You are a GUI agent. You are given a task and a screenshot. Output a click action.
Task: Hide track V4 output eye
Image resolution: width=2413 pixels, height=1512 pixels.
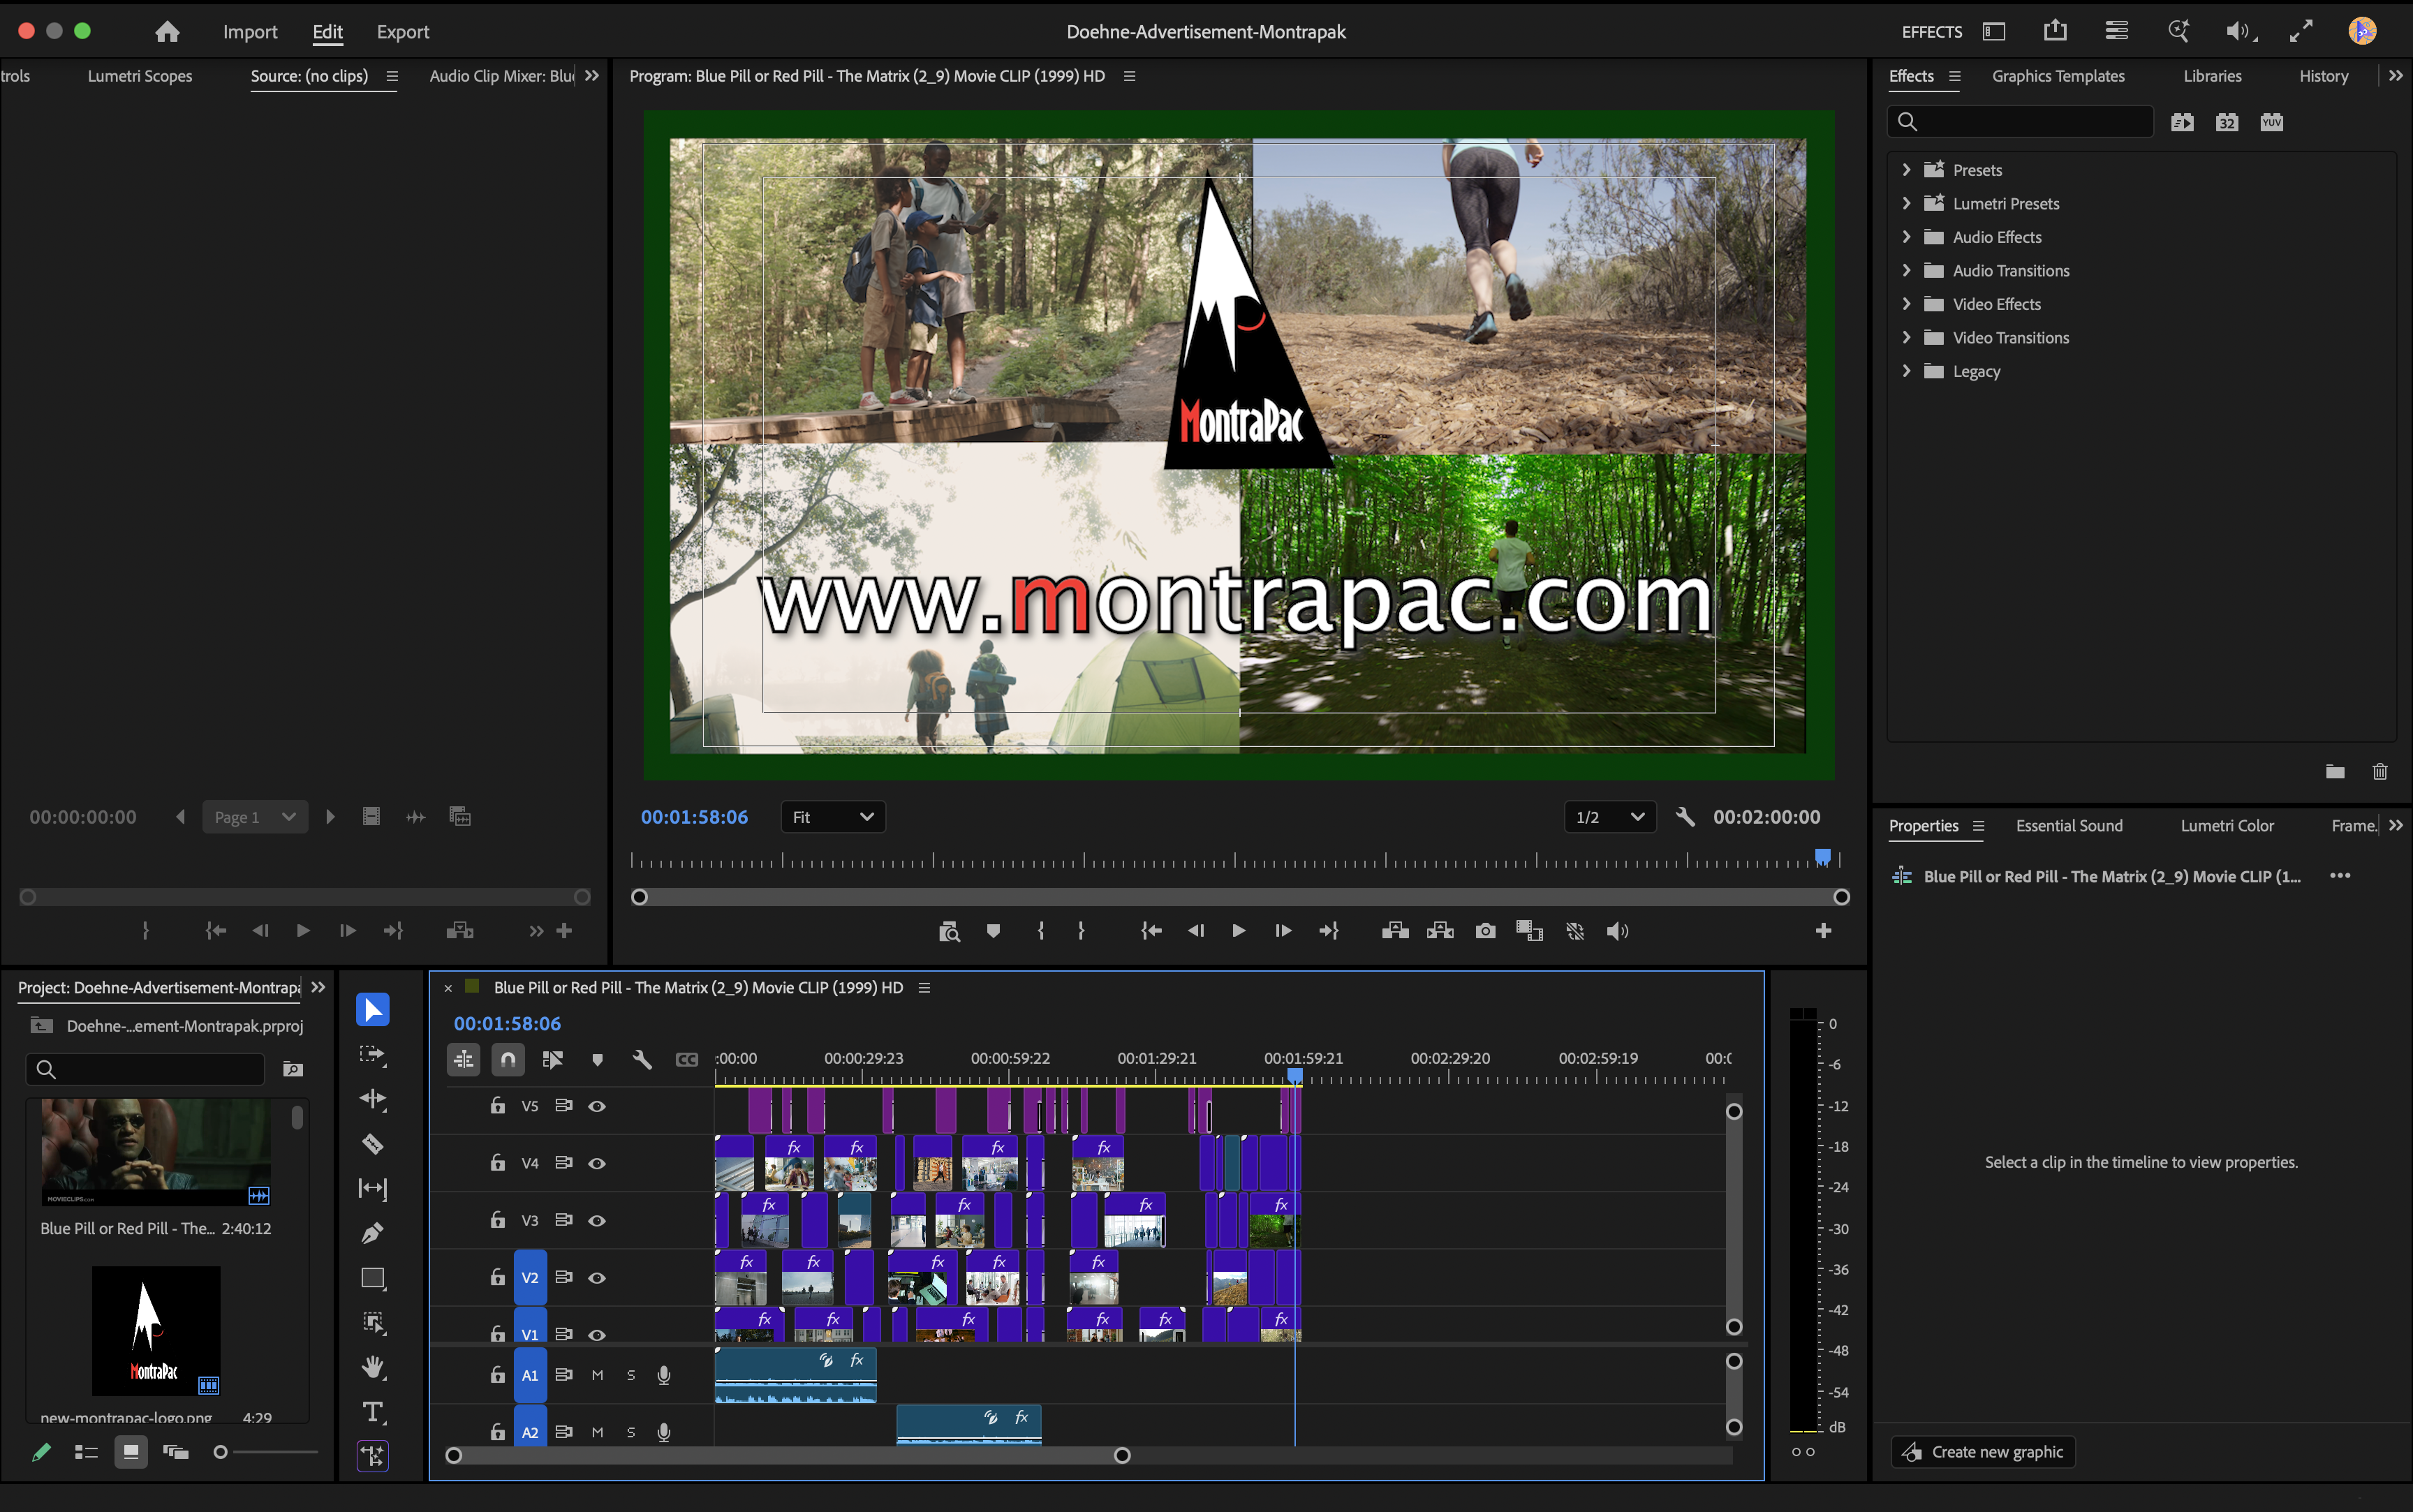tap(597, 1163)
